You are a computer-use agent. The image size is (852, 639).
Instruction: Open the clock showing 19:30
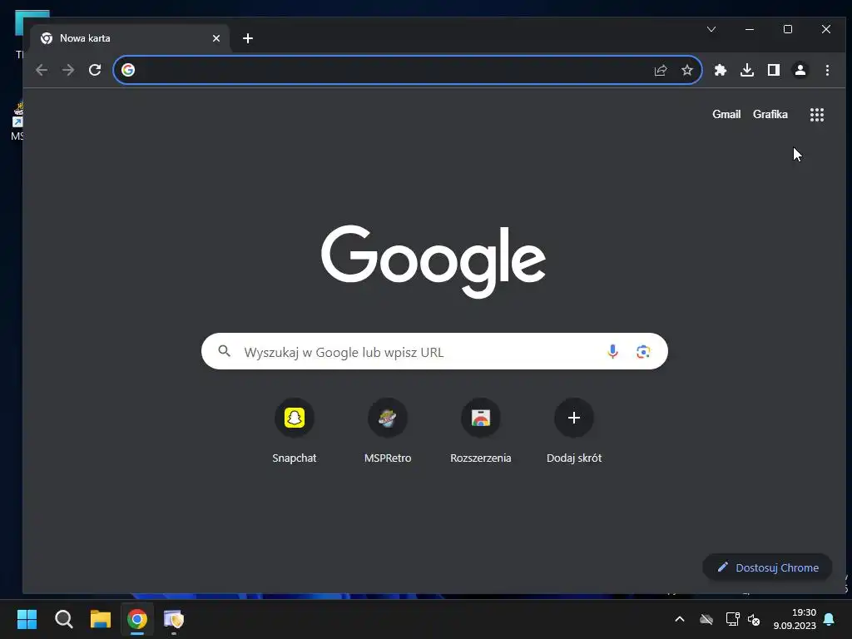pyautogui.click(x=795, y=619)
